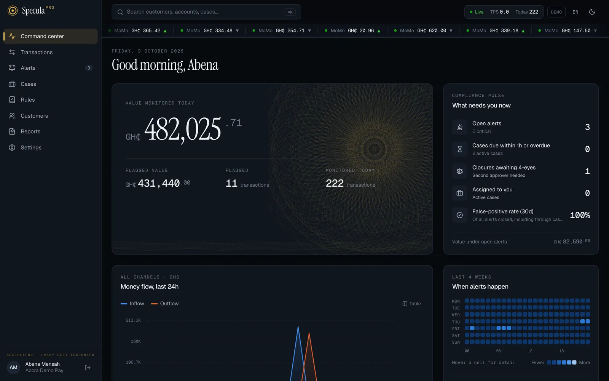Switch money flow chart to Table view

(x=411, y=304)
